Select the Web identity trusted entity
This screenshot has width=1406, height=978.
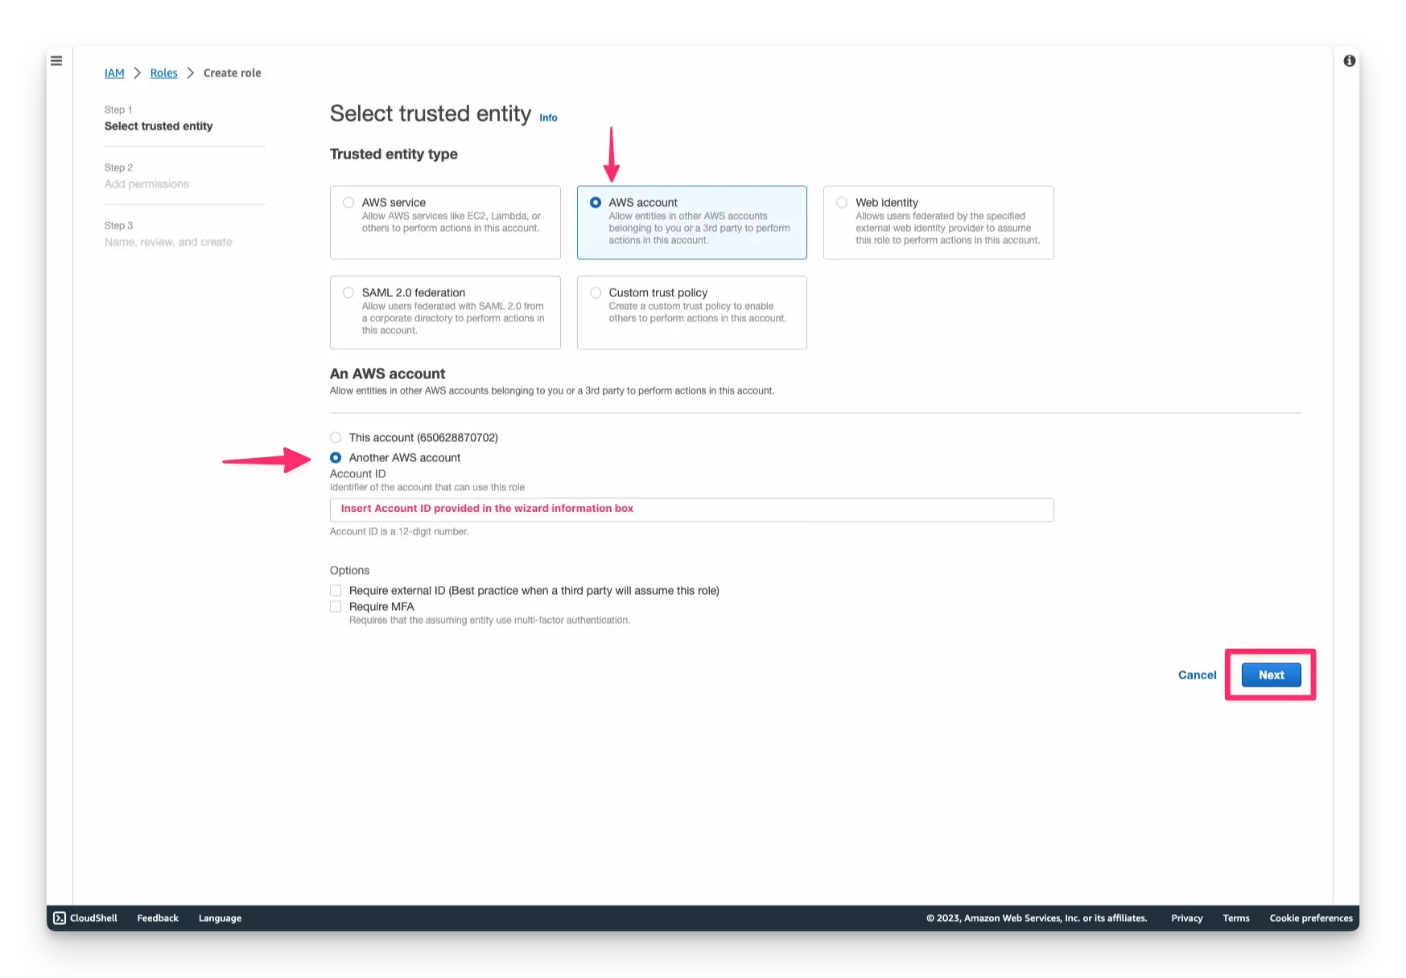point(841,203)
